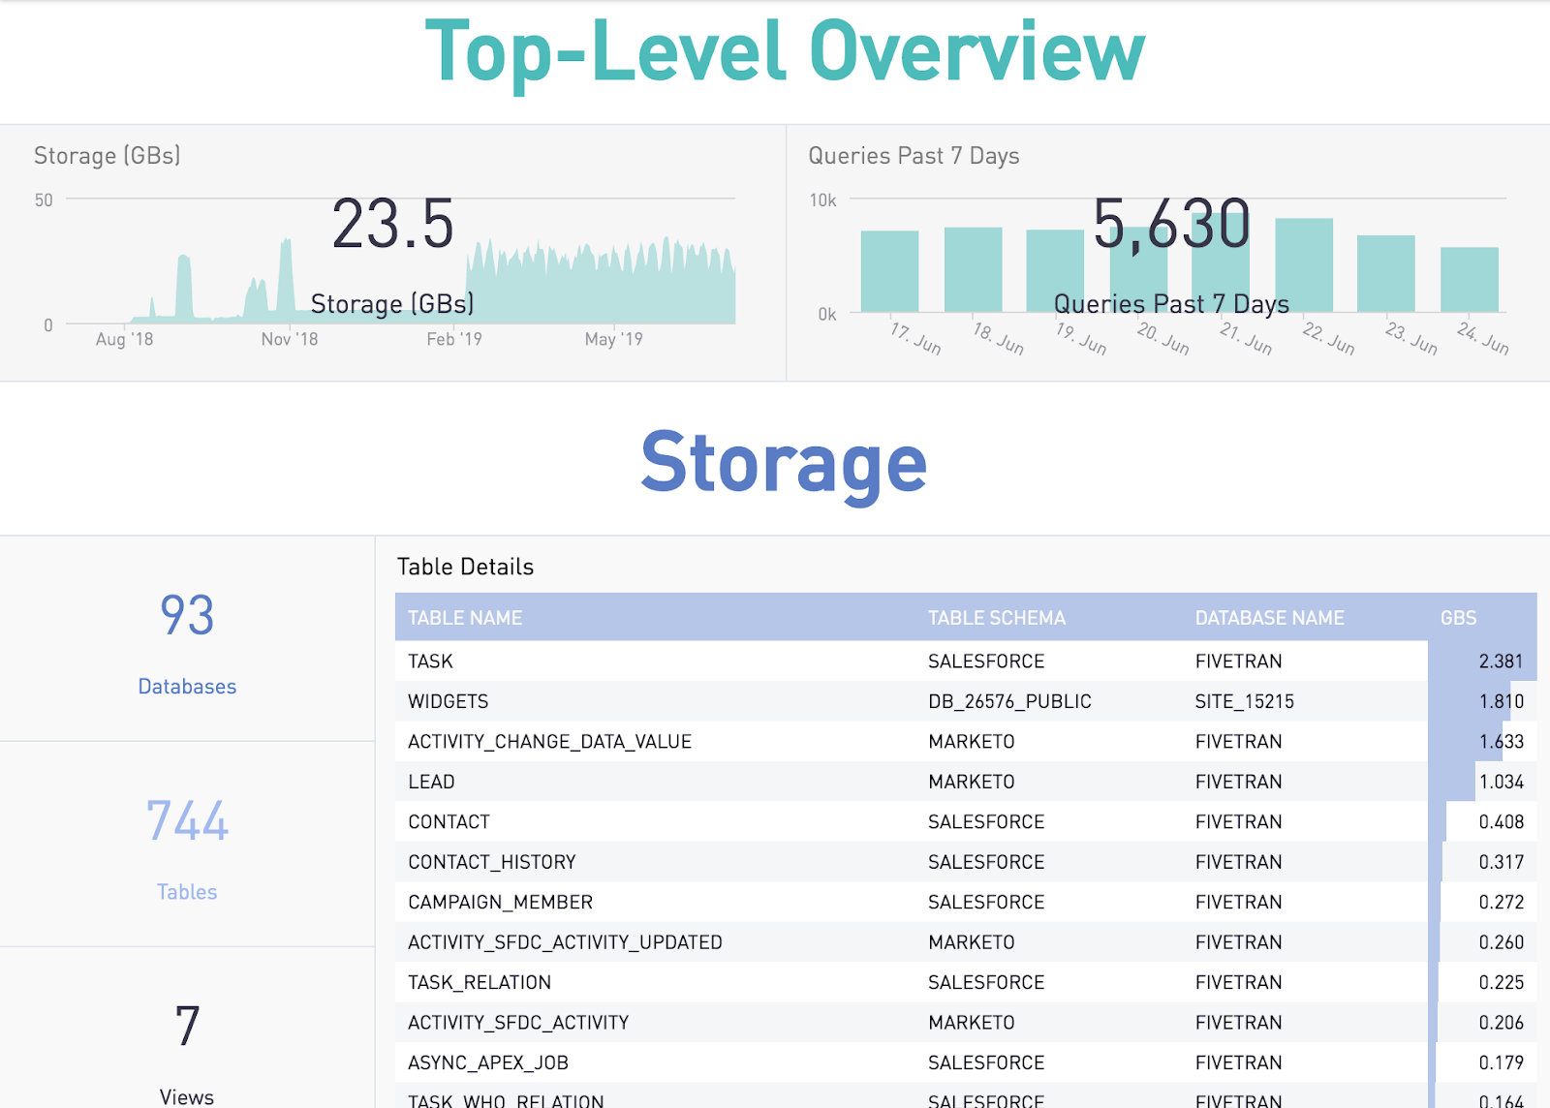Click the 5,630 queries total
Image resolution: width=1550 pixels, height=1108 pixels.
point(1171,224)
